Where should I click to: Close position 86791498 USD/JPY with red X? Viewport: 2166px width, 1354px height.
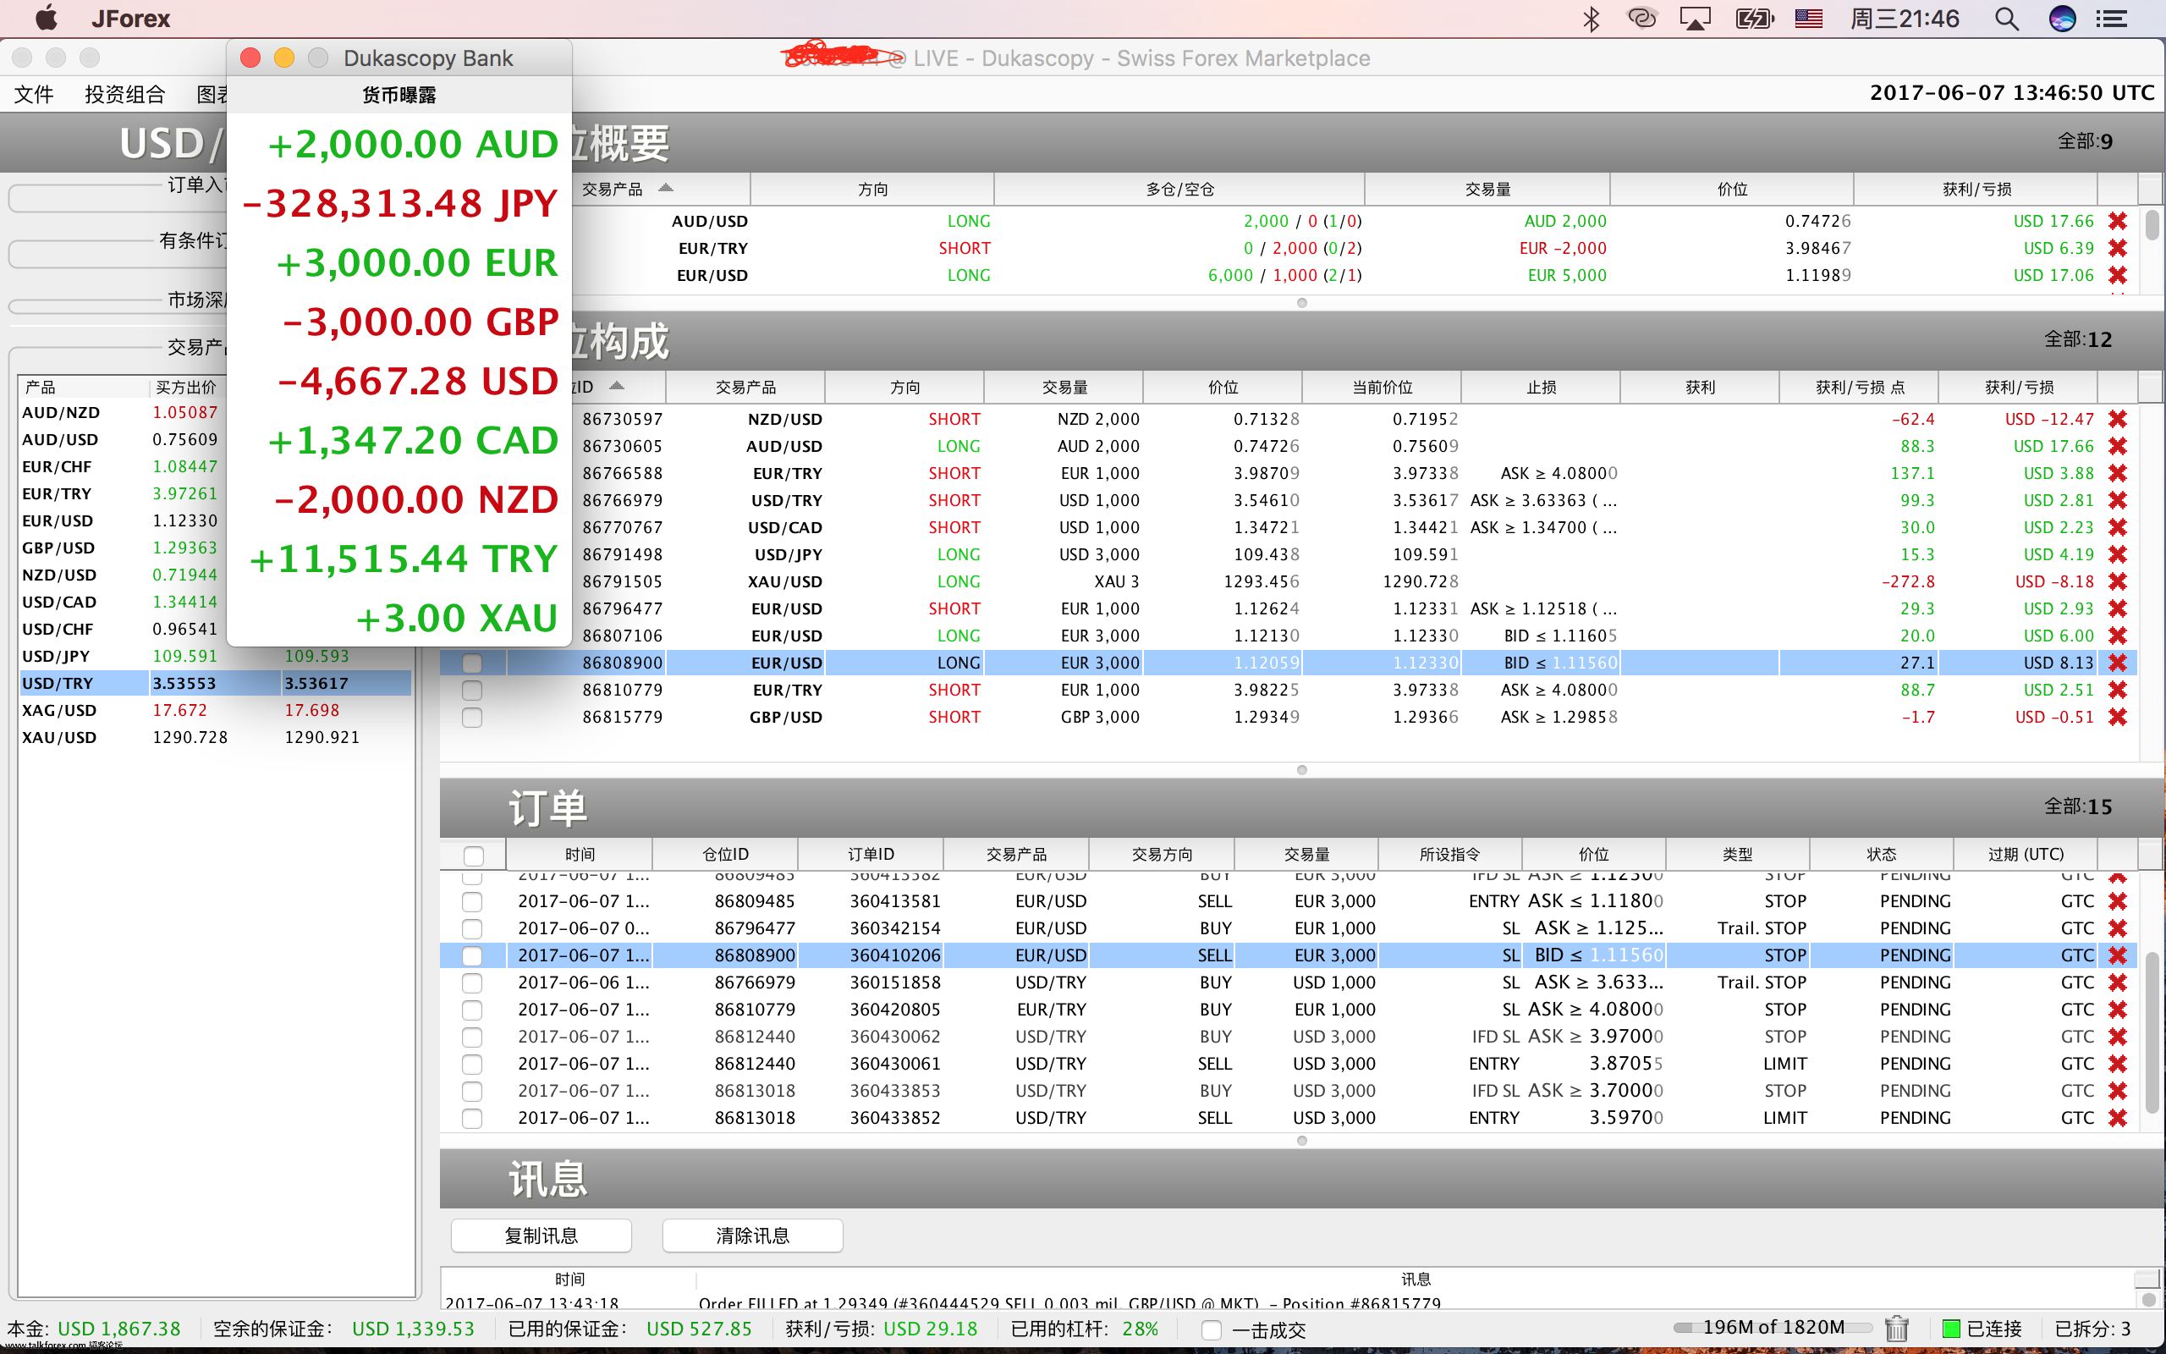point(2117,554)
